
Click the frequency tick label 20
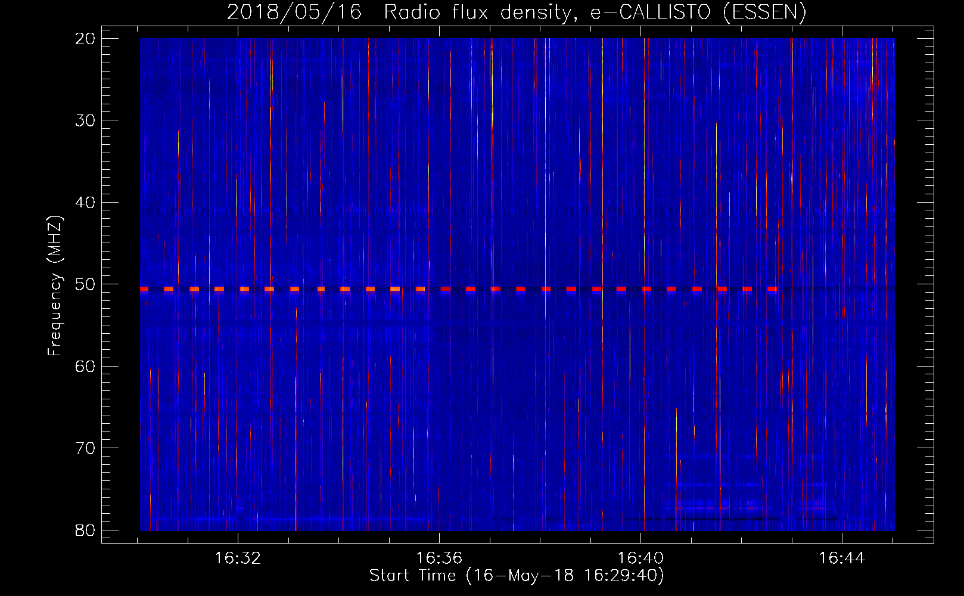tap(86, 39)
